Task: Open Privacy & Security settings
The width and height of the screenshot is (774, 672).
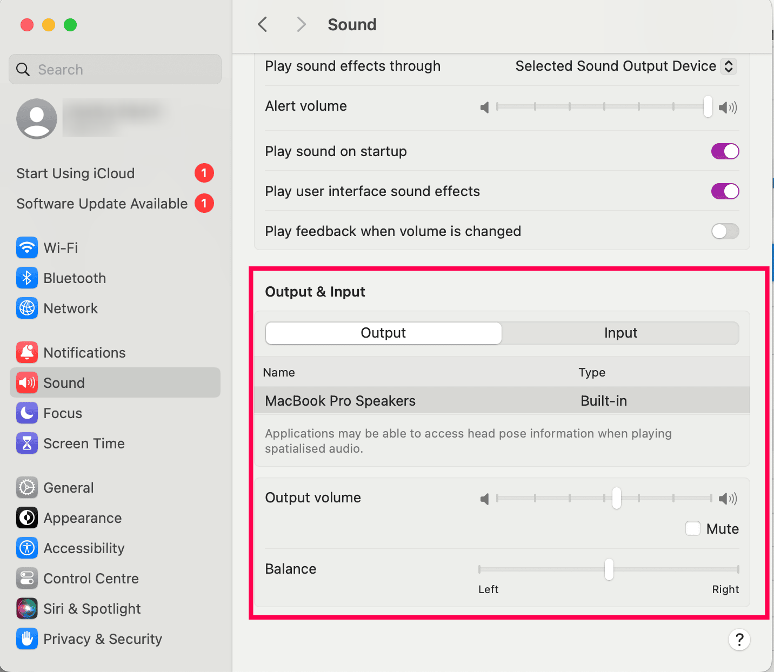Action: [x=115, y=639]
